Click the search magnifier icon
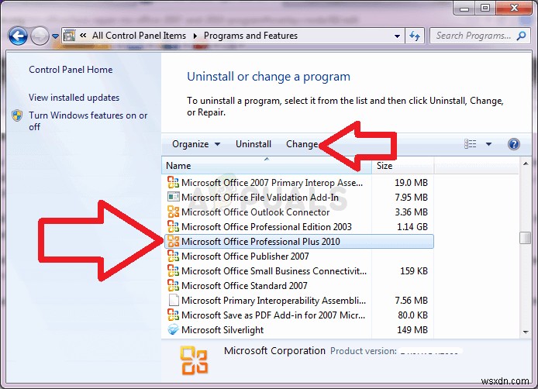Image resolution: width=538 pixels, height=389 pixels. point(521,36)
